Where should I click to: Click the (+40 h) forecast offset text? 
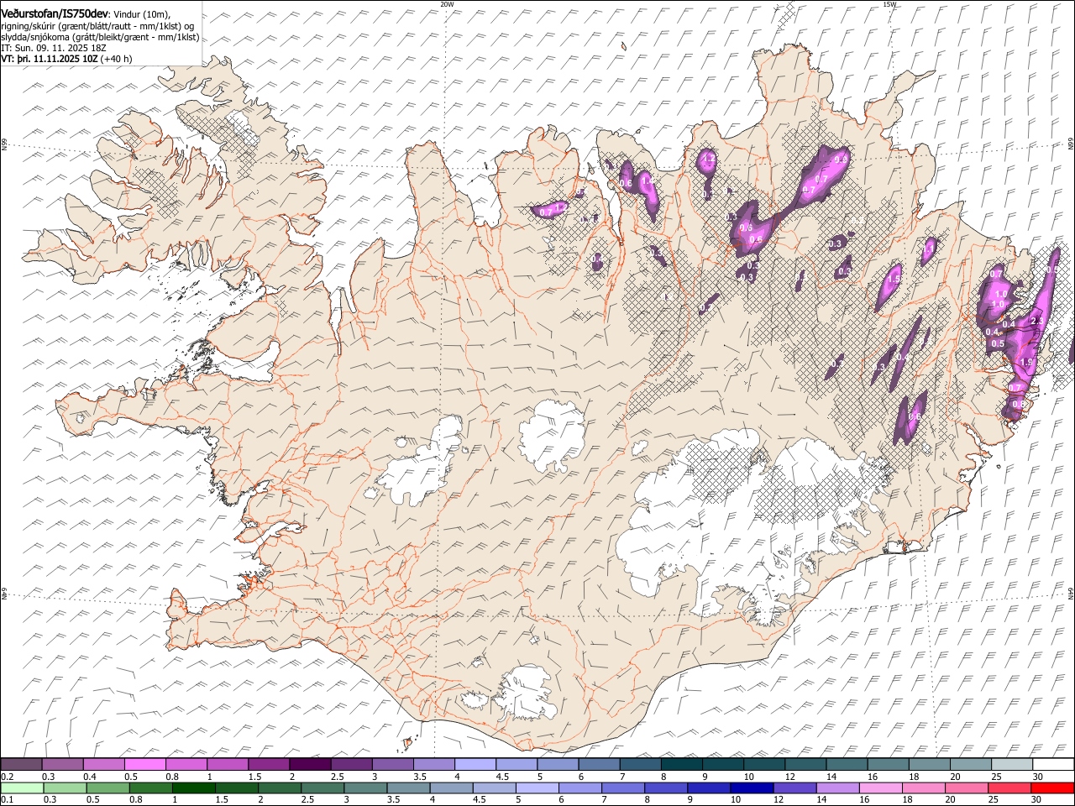116,59
